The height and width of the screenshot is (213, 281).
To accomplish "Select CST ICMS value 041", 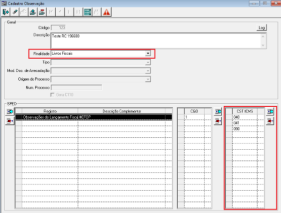I will click(x=245, y=123).
